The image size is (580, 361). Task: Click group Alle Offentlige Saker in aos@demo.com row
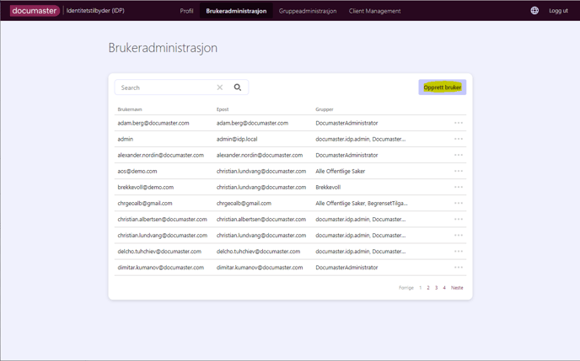[341, 172]
